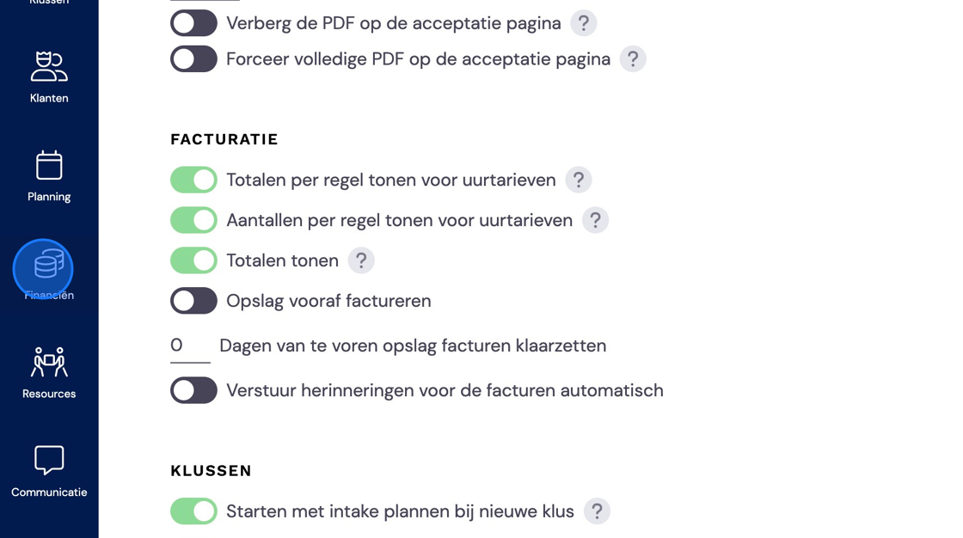Open the Financiën coins icon
963x538 pixels.
(49, 264)
